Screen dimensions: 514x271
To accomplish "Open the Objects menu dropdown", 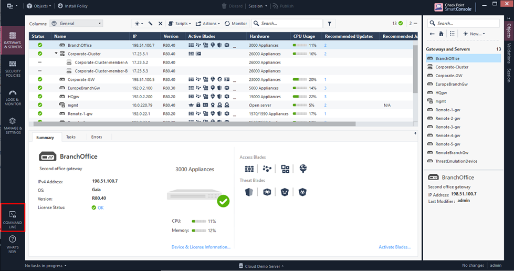I will coord(39,6).
